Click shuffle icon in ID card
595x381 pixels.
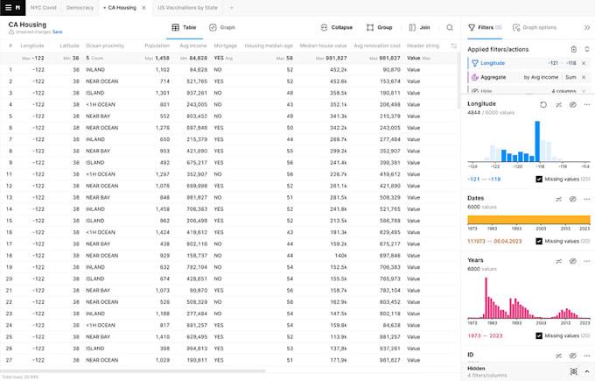tap(558, 356)
